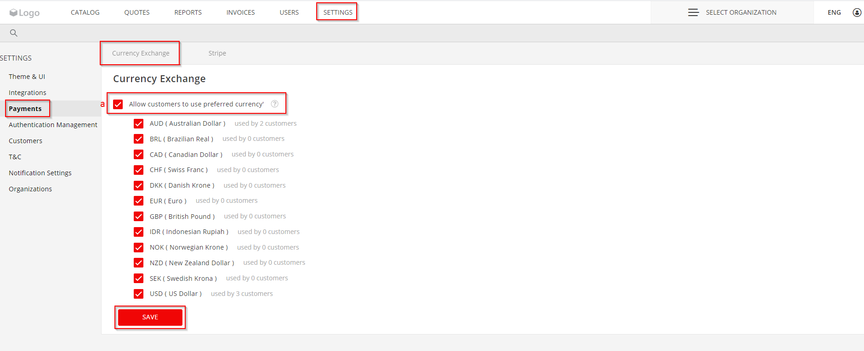Switch to the Stripe tab
864x351 pixels.
tap(217, 53)
